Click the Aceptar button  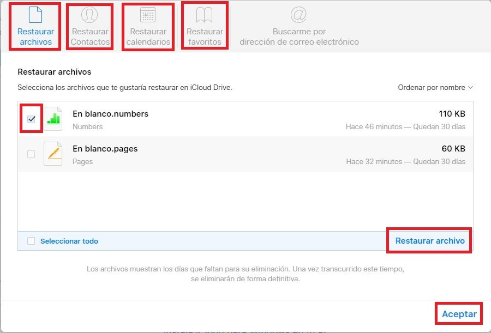(459, 314)
